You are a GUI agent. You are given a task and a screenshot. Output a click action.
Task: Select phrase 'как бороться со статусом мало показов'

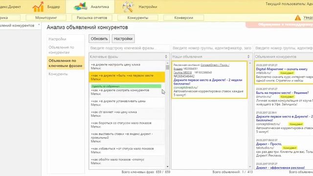127,125
